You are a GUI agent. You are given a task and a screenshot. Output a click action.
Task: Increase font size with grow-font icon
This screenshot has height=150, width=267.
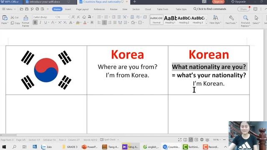(x=73, y=17)
